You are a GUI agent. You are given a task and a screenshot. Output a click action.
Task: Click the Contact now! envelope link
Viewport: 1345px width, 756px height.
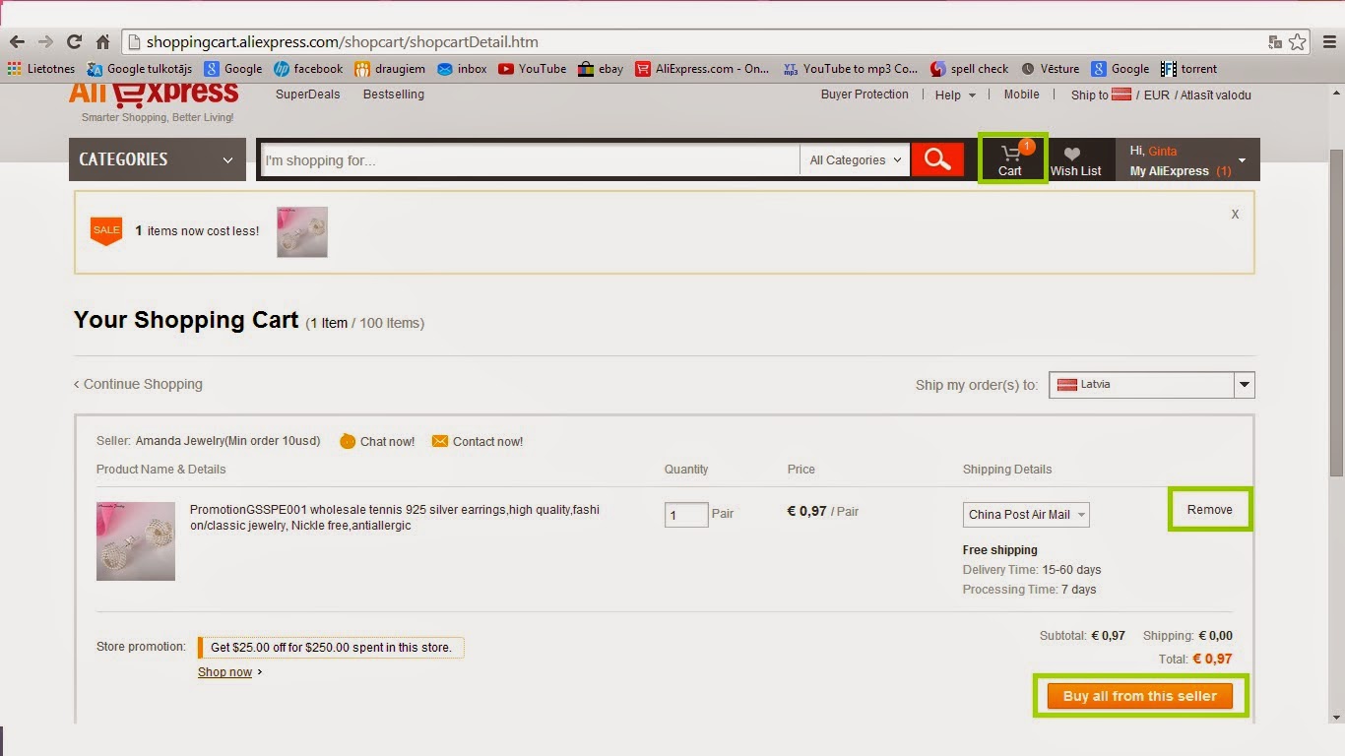click(478, 441)
